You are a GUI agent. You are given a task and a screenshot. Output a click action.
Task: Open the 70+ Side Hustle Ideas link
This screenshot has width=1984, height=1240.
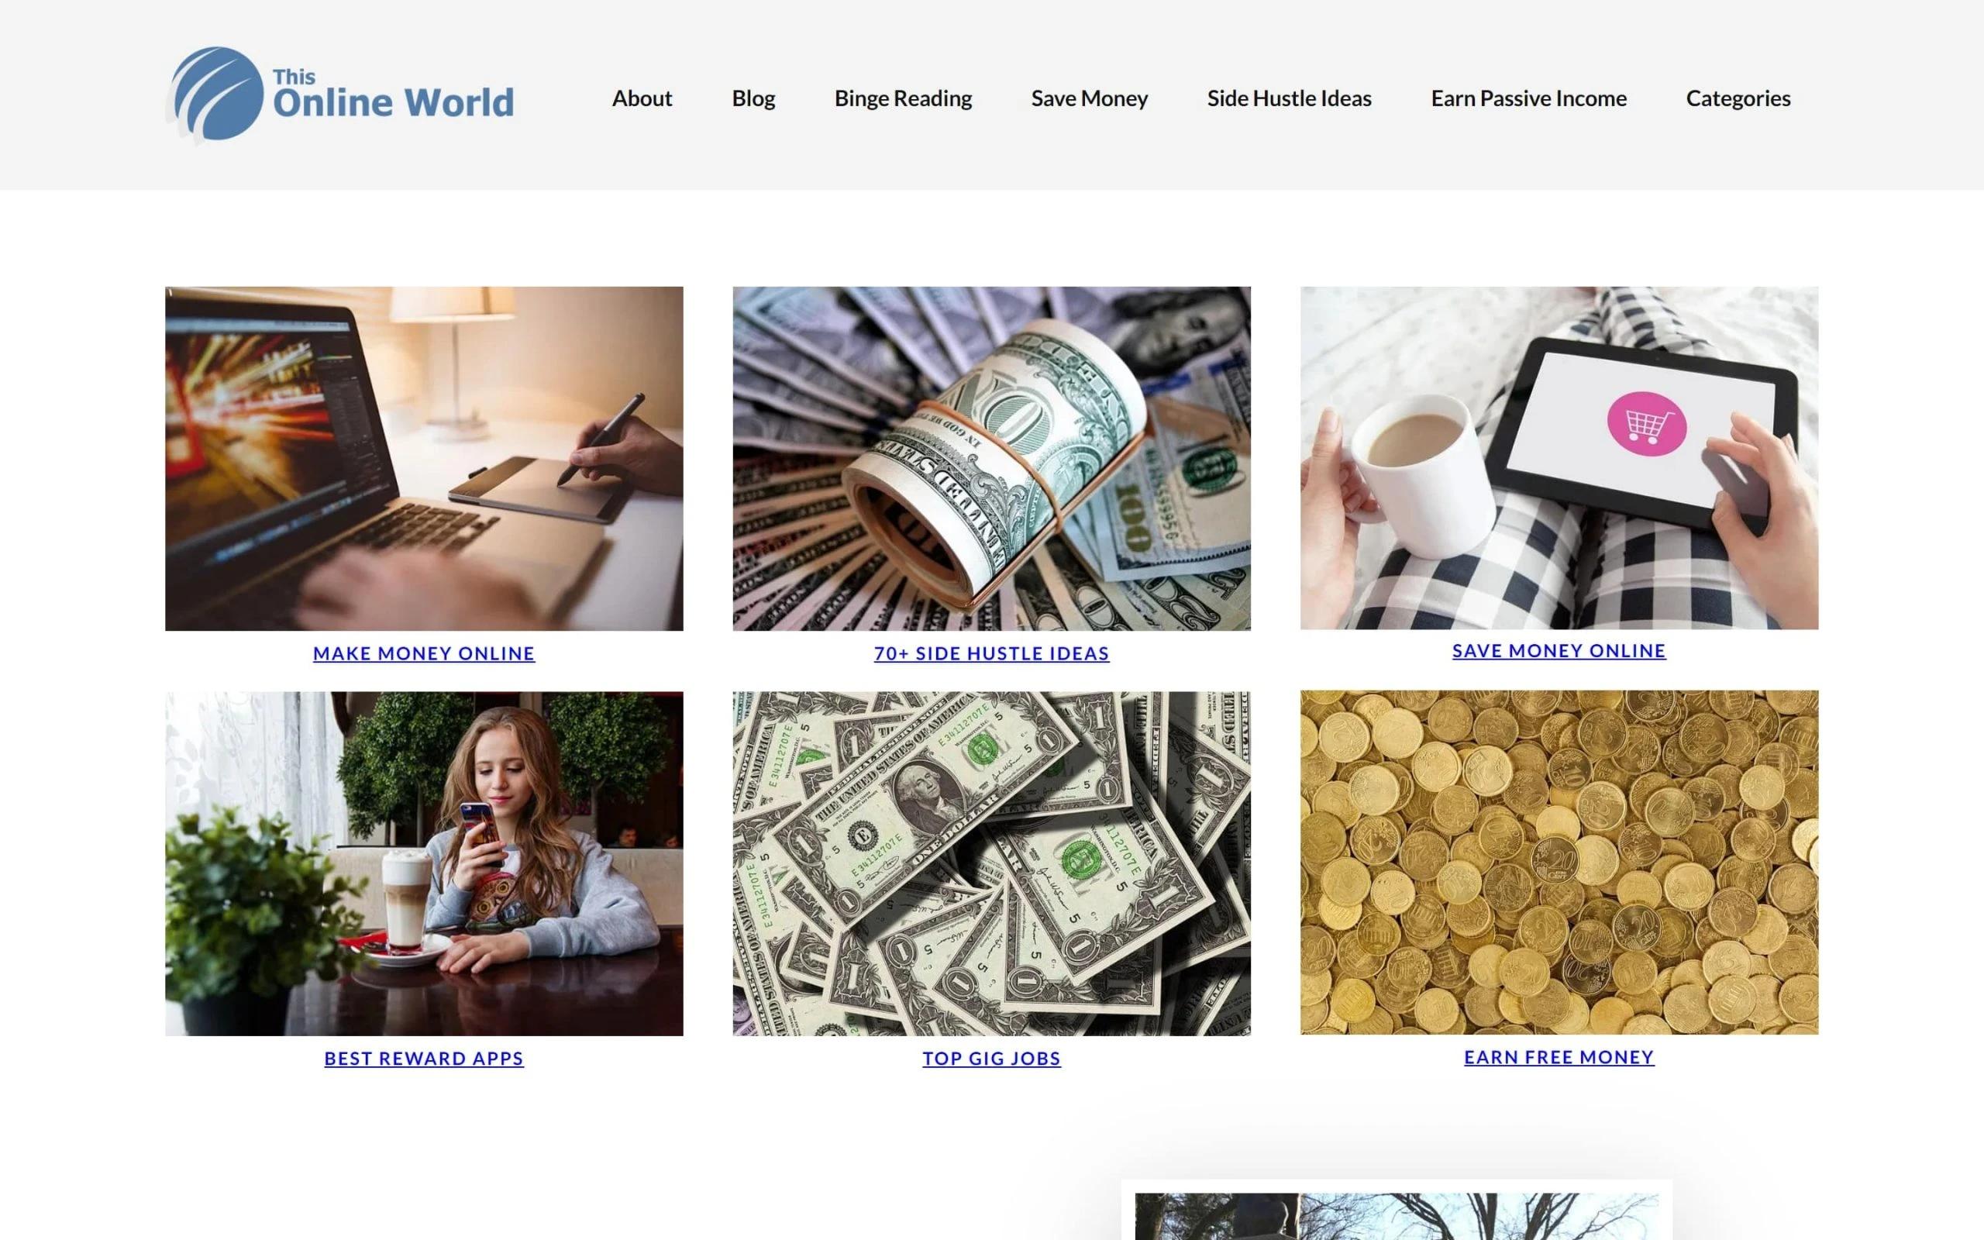[x=991, y=653]
